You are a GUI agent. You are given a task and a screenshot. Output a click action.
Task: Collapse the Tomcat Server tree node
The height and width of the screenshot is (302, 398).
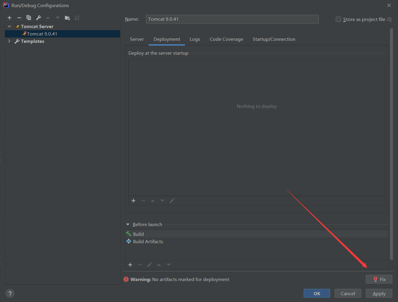pyautogui.click(x=9, y=26)
